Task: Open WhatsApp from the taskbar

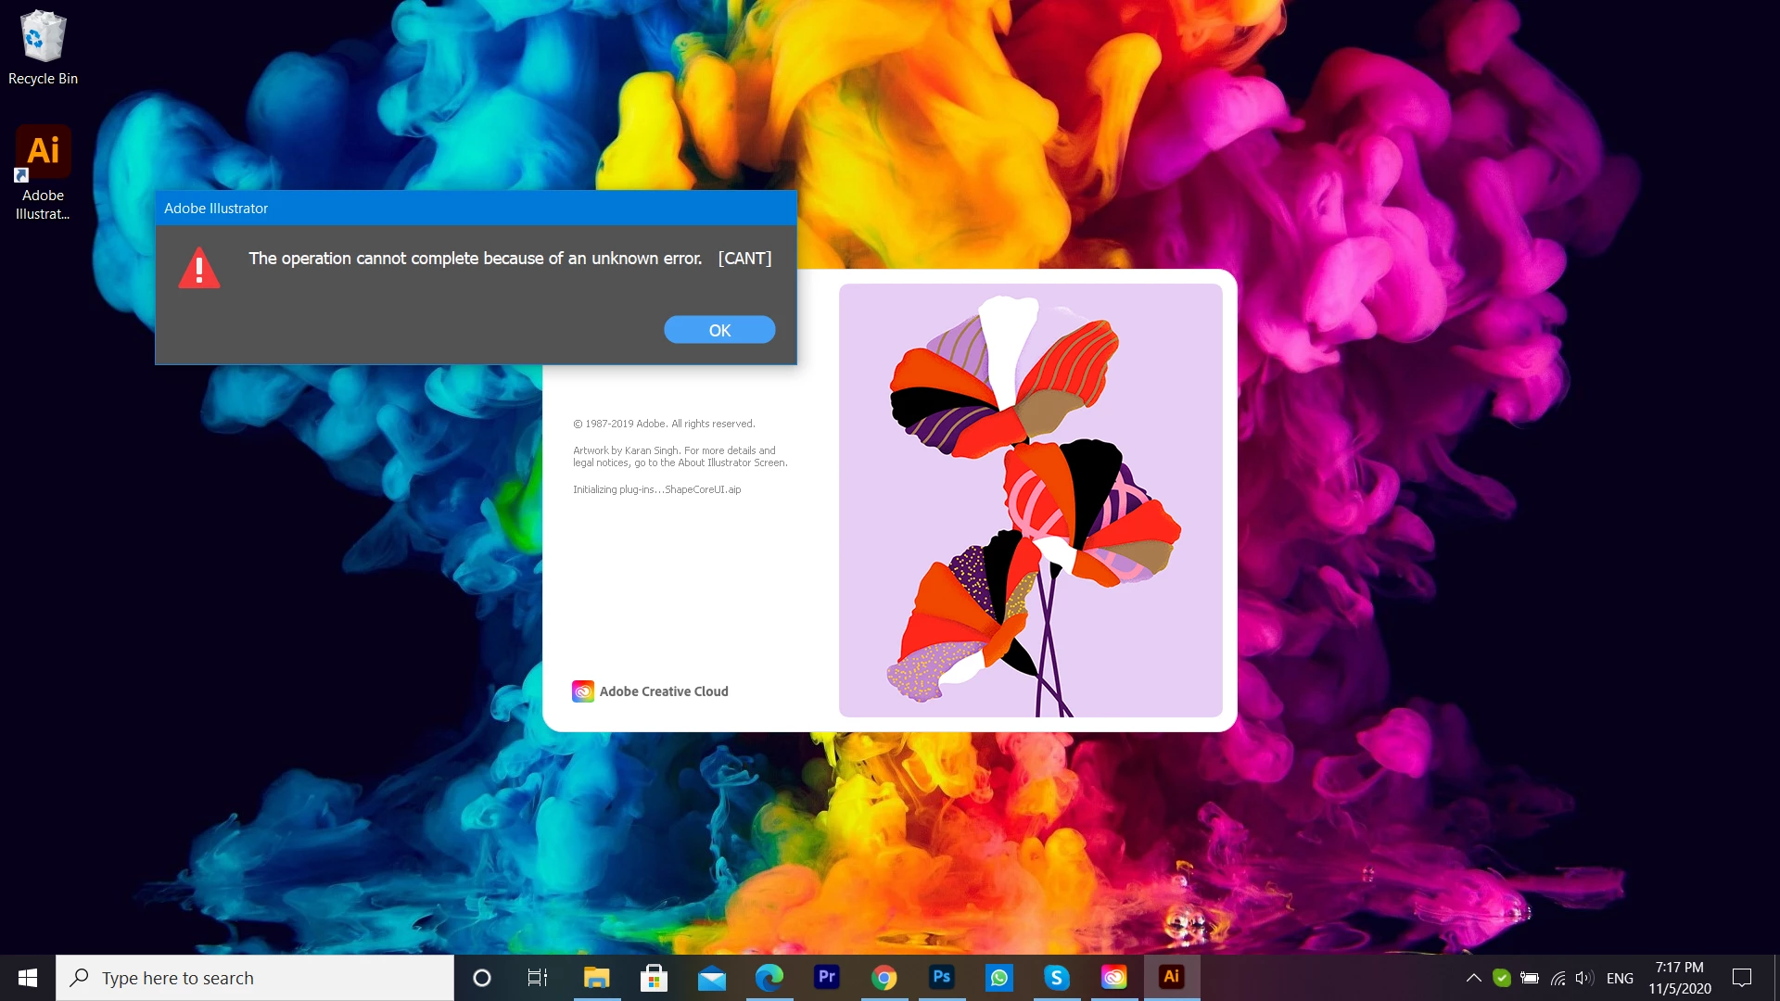Action: tap(998, 978)
